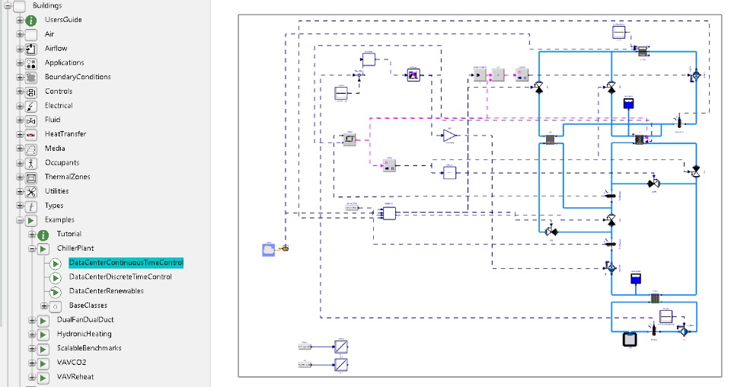
Task: Expand the BaseClasses node
Action: (44, 306)
